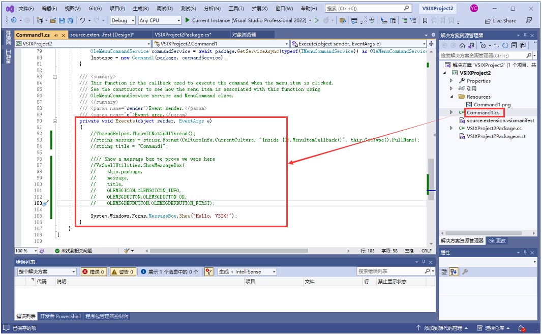Save the current file with disk icon

click(62, 20)
